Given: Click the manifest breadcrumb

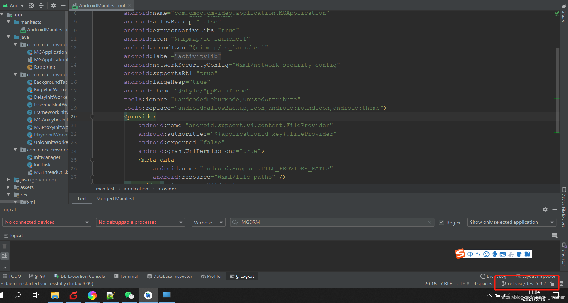Looking at the screenshot, I should click(x=105, y=189).
